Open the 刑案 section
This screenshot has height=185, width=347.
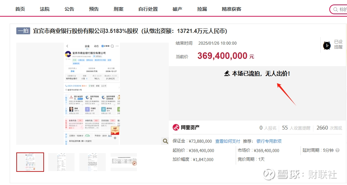[x=119, y=9]
